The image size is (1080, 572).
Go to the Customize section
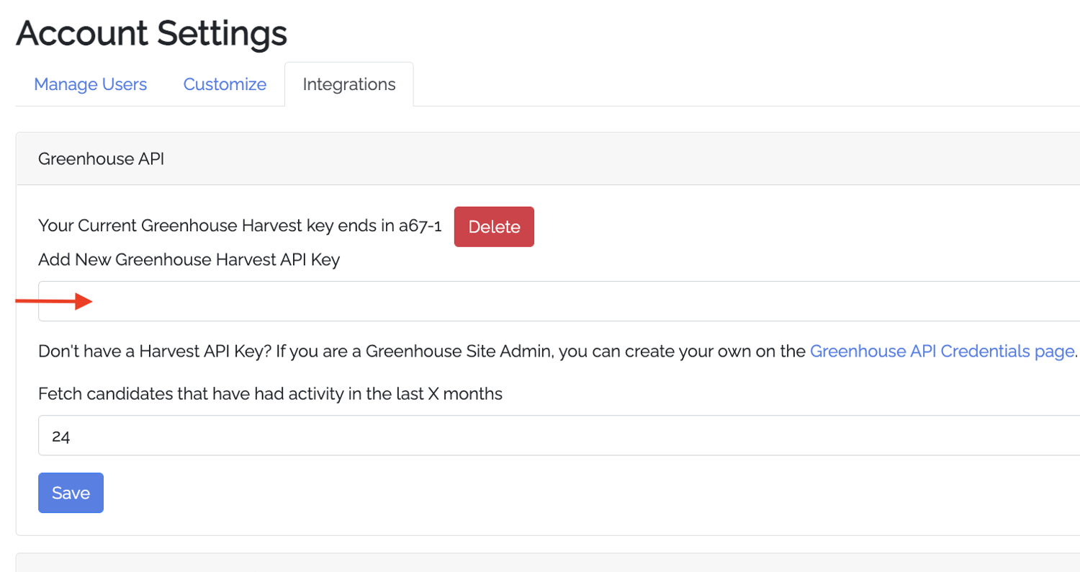coord(224,84)
